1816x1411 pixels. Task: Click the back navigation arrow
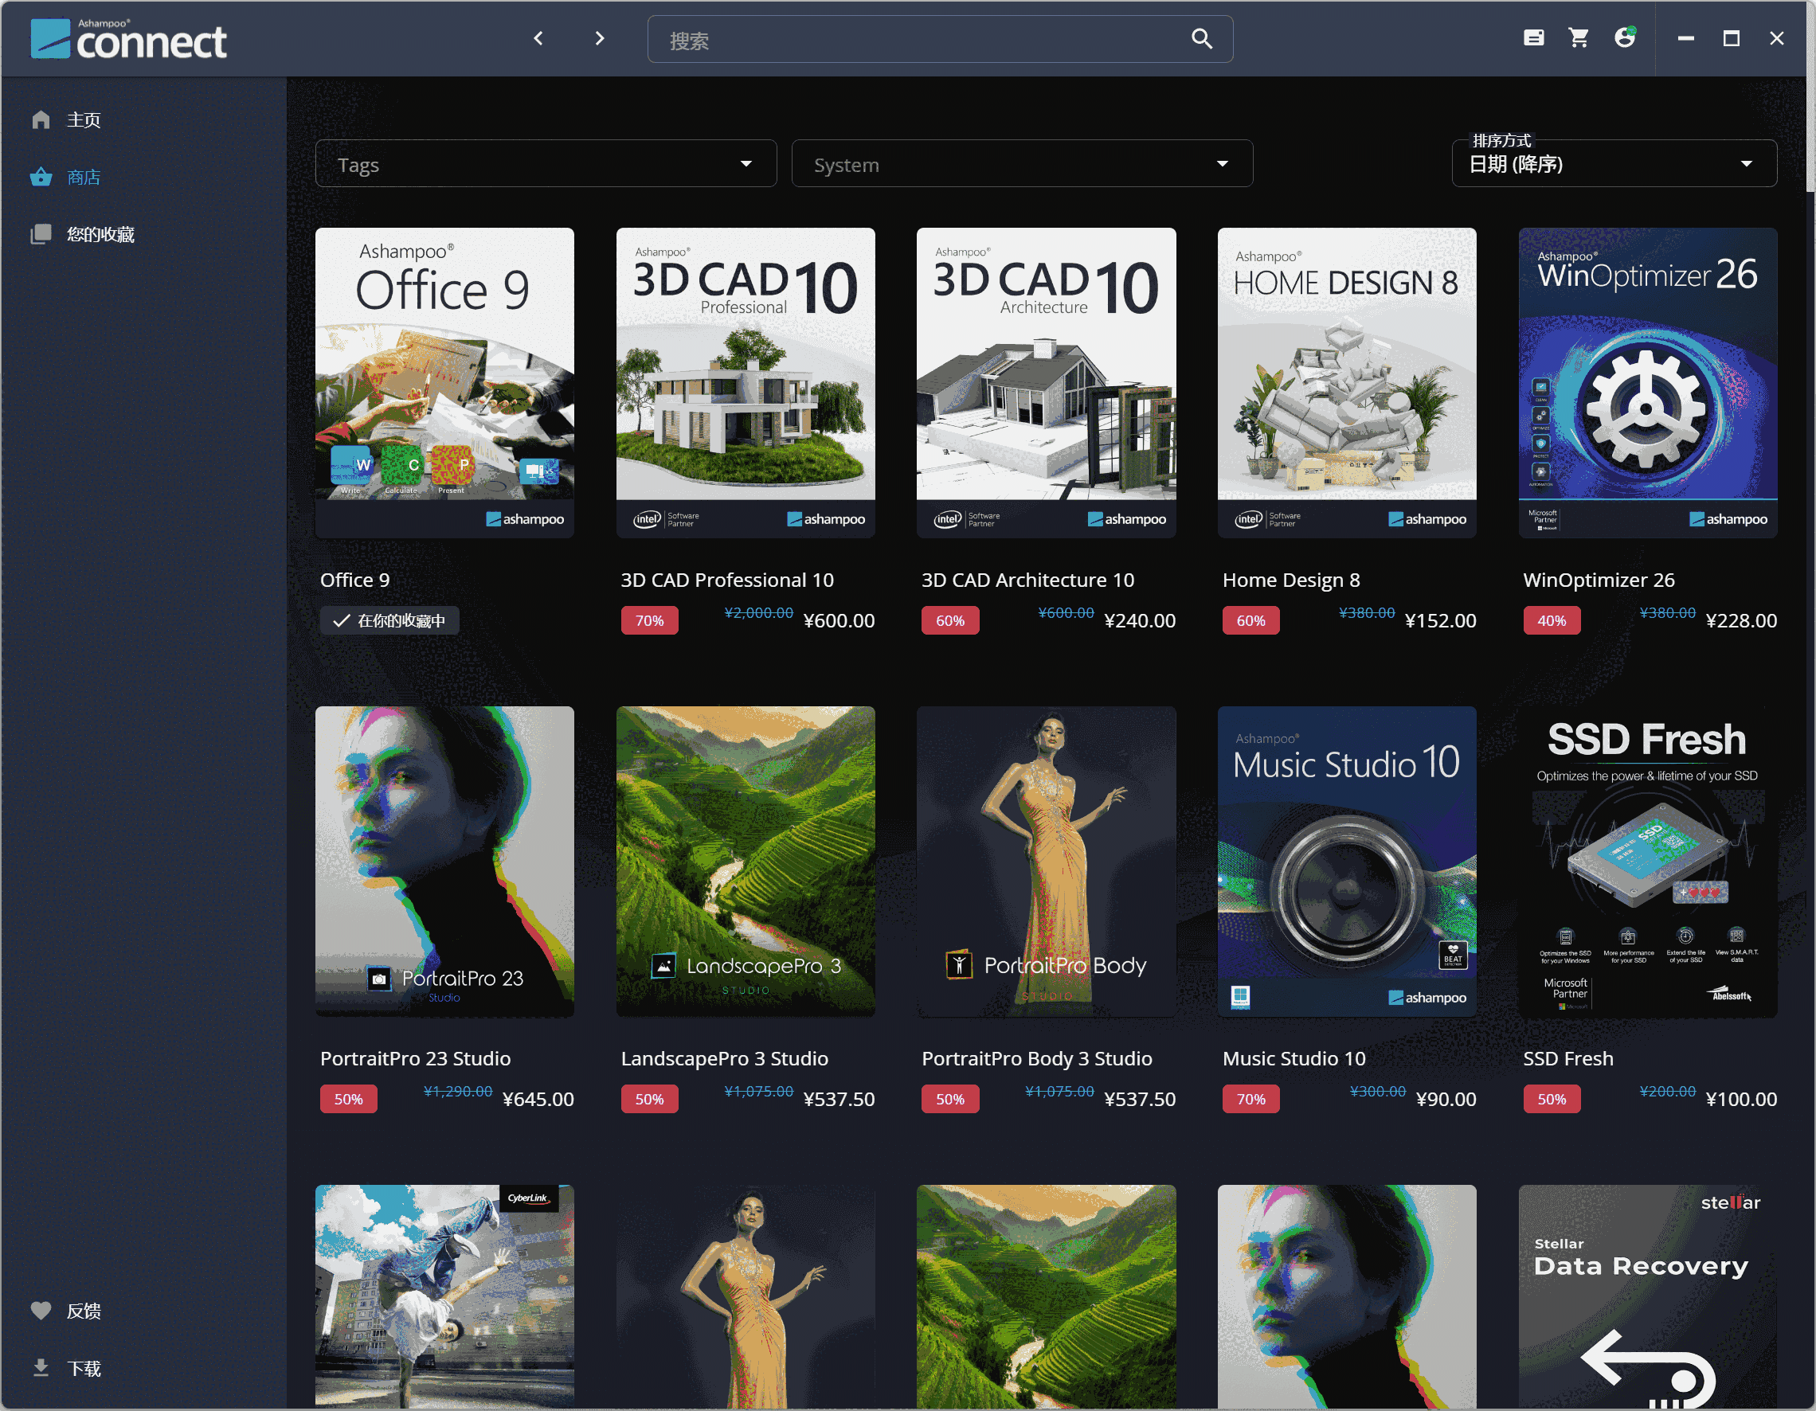coord(538,38)
